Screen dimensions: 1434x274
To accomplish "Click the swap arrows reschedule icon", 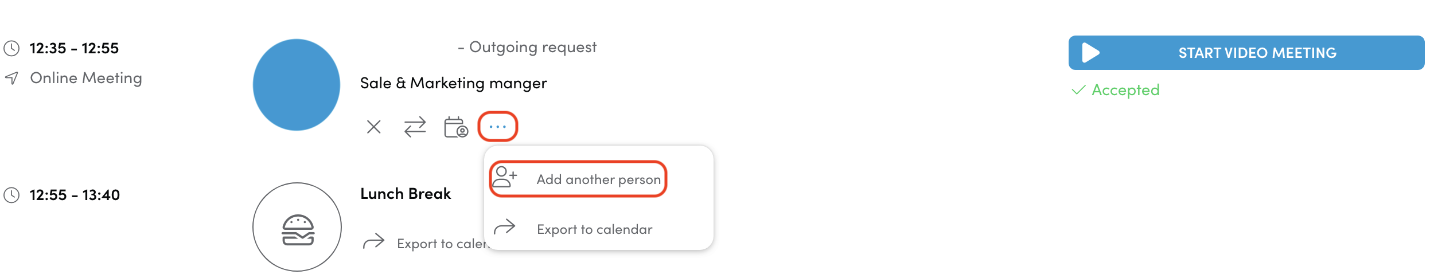I will coord(415,127).
